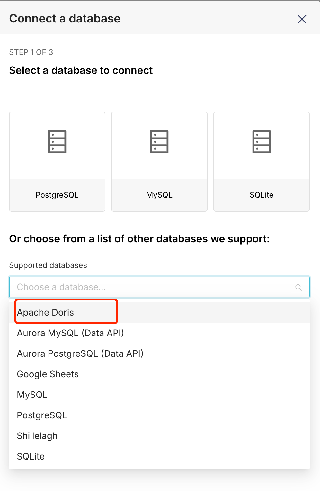The width and height of the screenshot is (320, 491).
Task: Select Apache Doris from the list
Action: coord(45,312)
